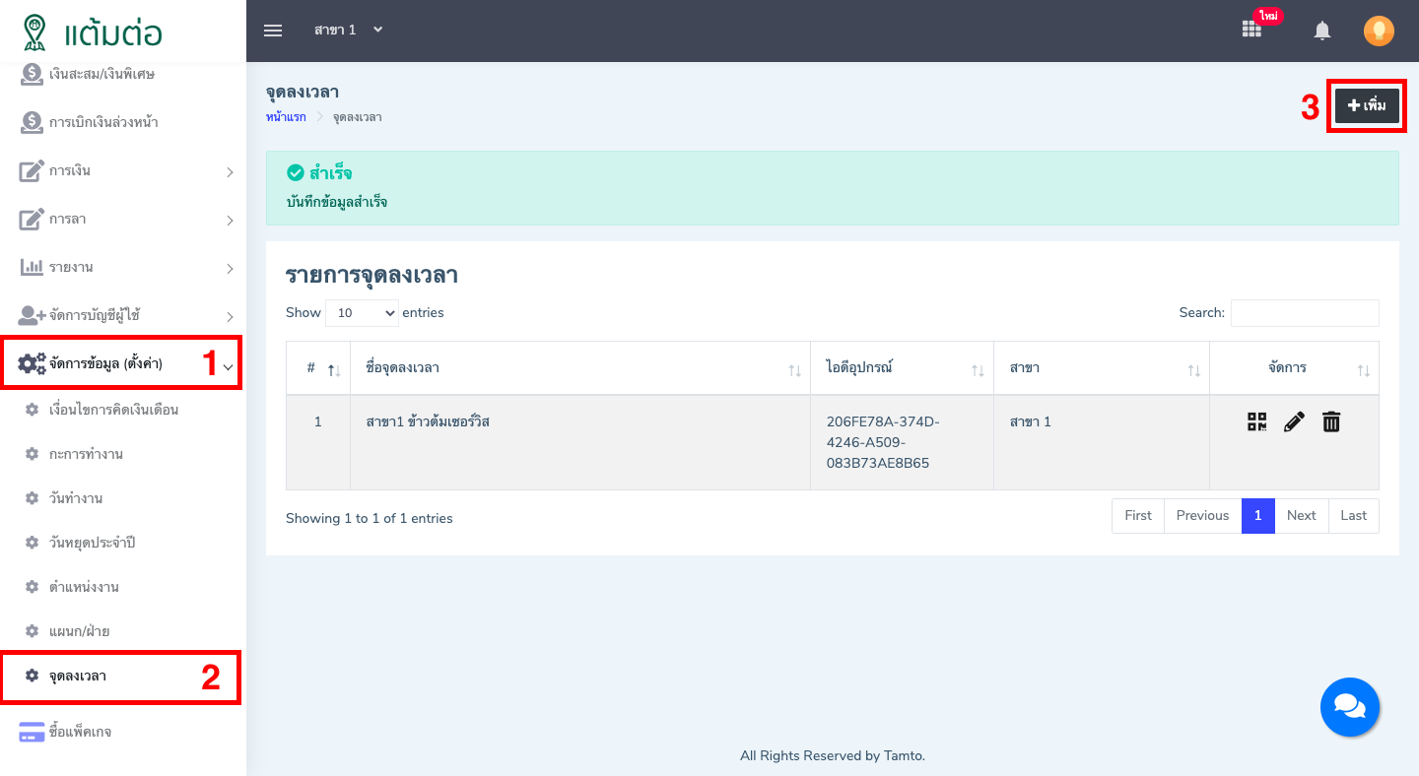This screenshot has height=776, width=1419.
Task: Open กะการทำงาน settings submenu item
Action: (x=86, y=454)
